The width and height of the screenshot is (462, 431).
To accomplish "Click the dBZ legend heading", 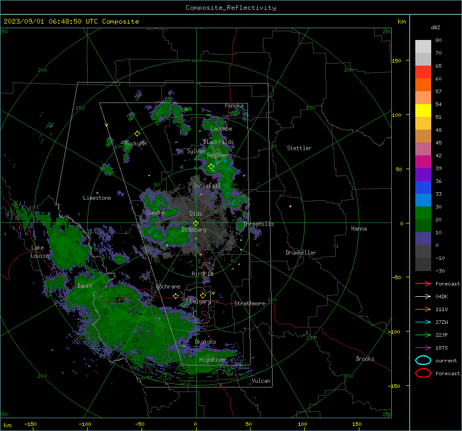I will (435, 27).
